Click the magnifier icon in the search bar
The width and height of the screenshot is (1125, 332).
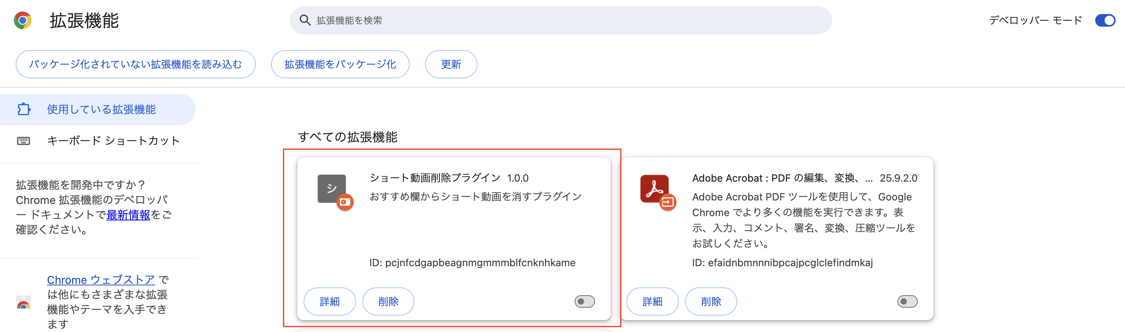click(x=305, y=20)
